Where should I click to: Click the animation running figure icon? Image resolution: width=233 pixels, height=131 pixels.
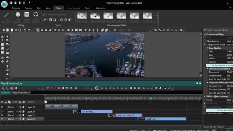pyautogui.click(x=2, y=40)
